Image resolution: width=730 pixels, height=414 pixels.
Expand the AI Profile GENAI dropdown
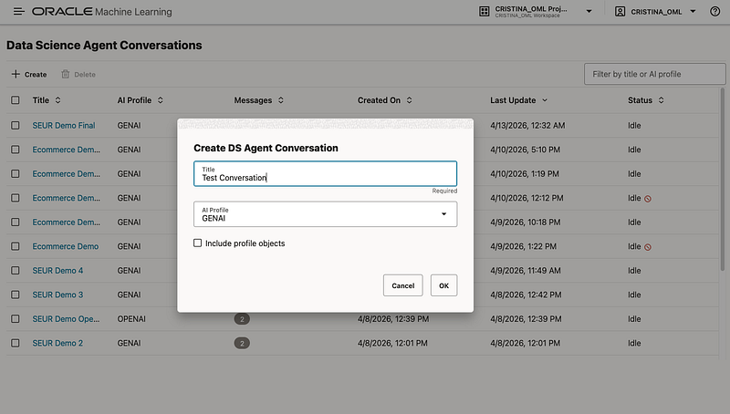[x=444, y=214]
